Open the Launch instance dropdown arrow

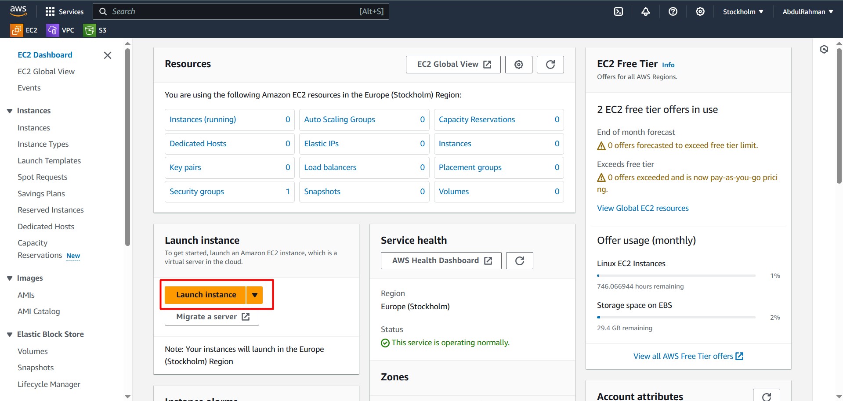coord(255,295)
